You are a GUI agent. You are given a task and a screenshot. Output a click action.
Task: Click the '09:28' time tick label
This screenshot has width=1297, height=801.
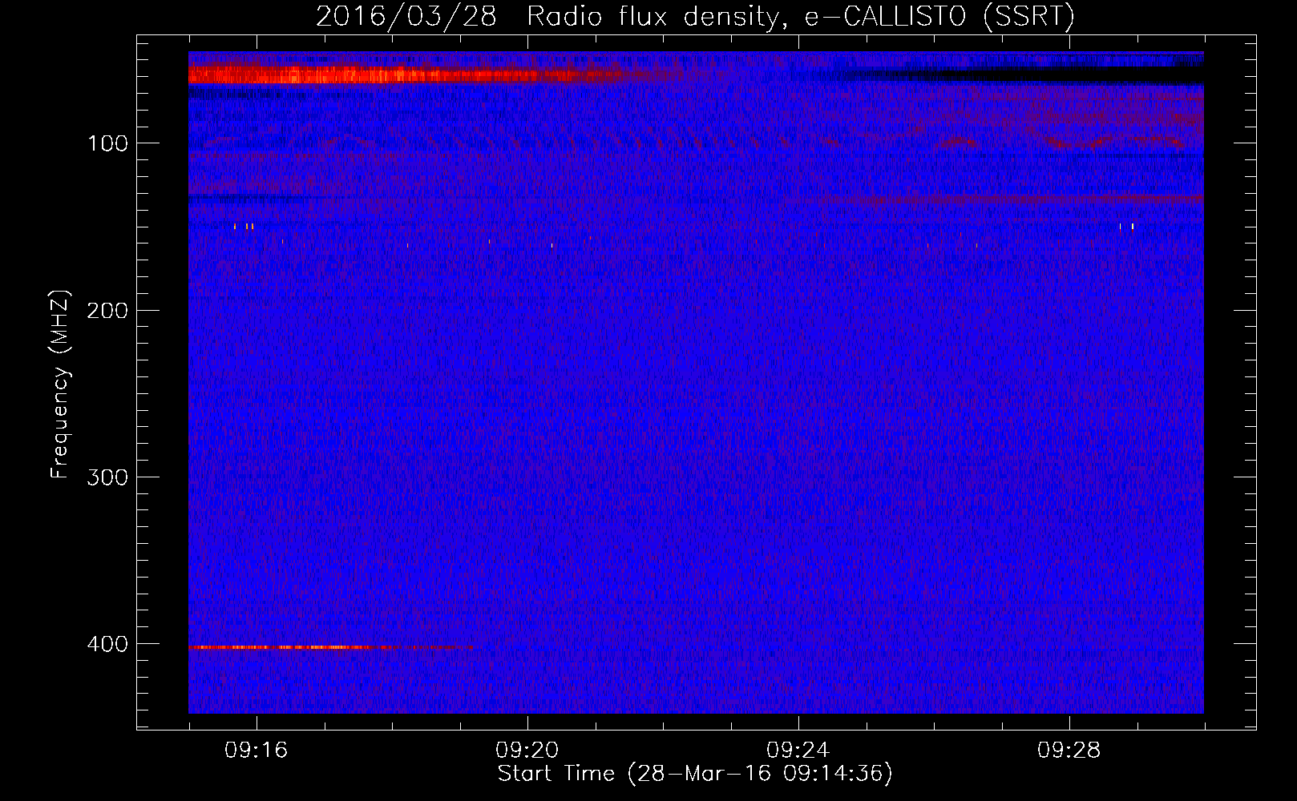pyautogui.click(x=1069, y=751)
